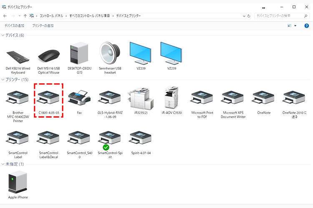This screenshot has width=313, height=208.
Task: Select Microsoft Print to PDF printer
Action: 202,104
